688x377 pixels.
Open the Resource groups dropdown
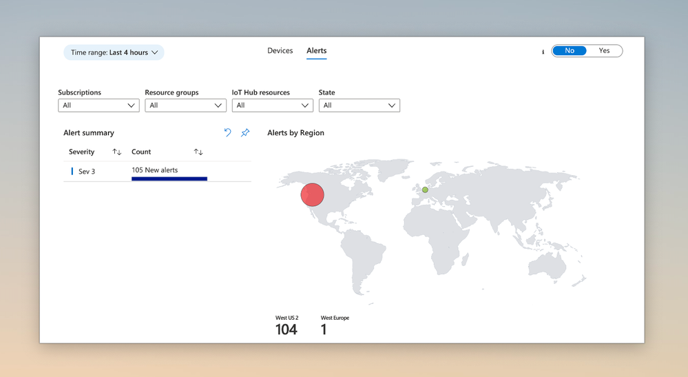(x=186, y=105)
